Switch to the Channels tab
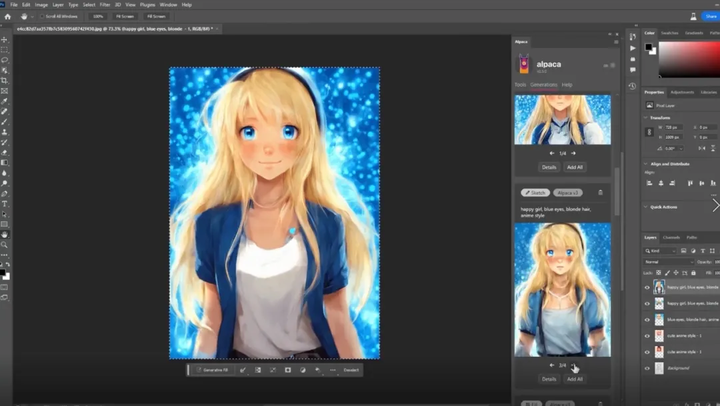 671,237
